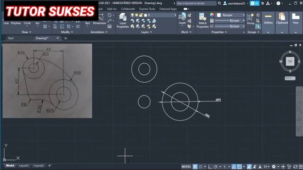303x170 pixels.
Task: Click the MODEL space button
Action: pos(186,167)
